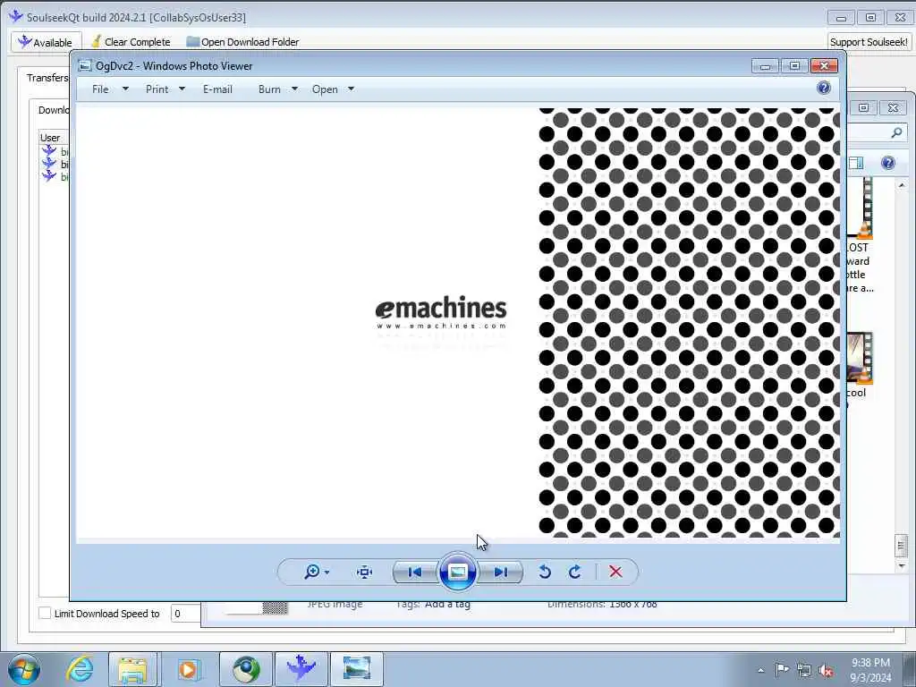This screenshot has width=916, height=687.
Task: Open the Windows Start menu
Action: tap(24, 669)
